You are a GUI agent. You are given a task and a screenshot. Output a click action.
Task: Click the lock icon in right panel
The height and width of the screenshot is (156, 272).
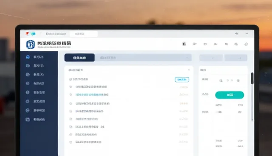tap(238, 81)
